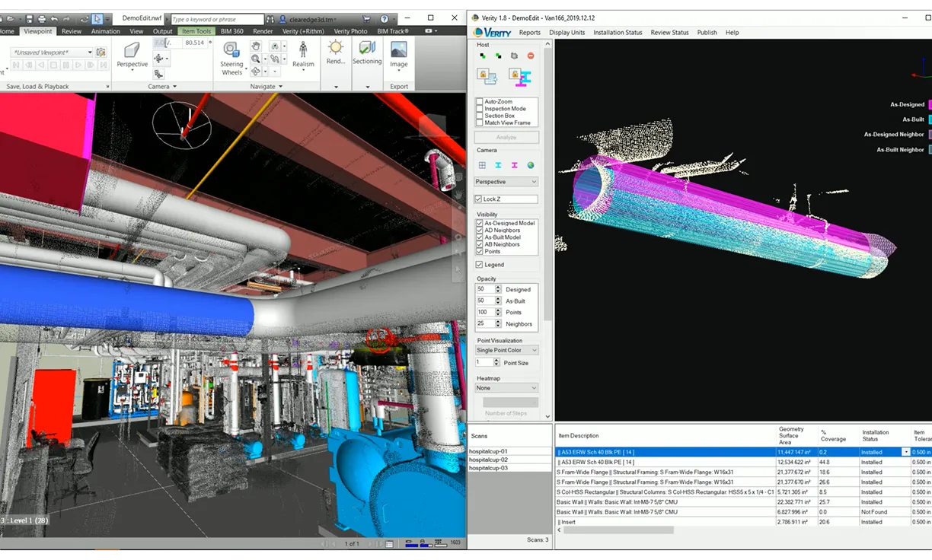
Task: Click the cyan beam Camera icon in Verity
Action: tap(498, 165)
